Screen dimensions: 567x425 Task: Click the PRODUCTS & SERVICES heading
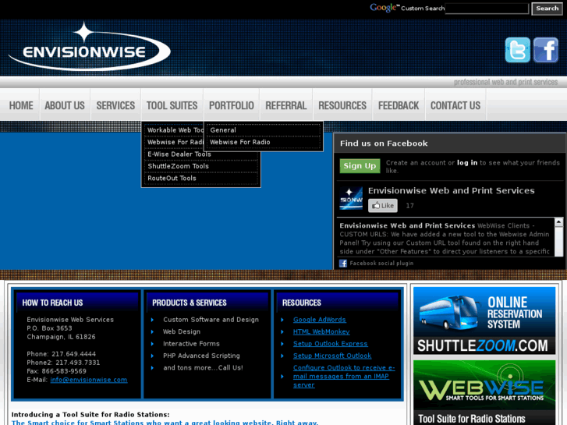pos(189,303)
